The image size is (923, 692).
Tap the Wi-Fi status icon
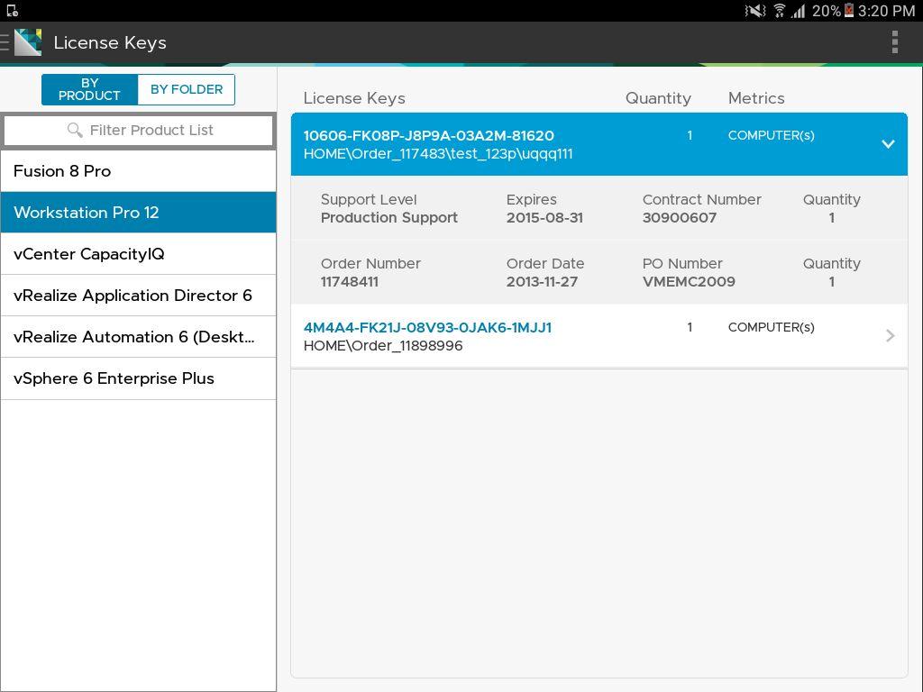click(780, 11)
